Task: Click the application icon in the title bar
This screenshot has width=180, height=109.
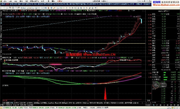Action: 1,1
